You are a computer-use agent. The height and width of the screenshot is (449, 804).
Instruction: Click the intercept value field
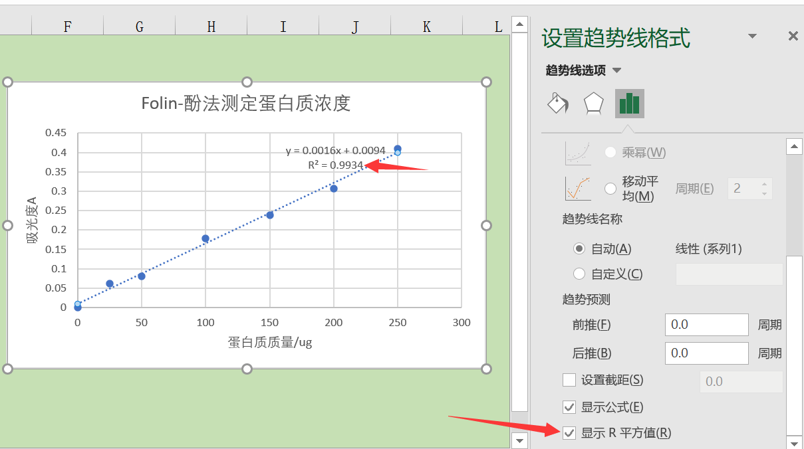tap(741, 381)
